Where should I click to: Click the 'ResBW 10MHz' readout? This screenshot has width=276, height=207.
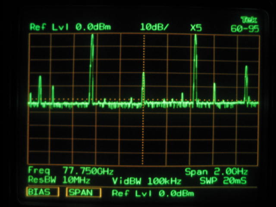[59, 180]
